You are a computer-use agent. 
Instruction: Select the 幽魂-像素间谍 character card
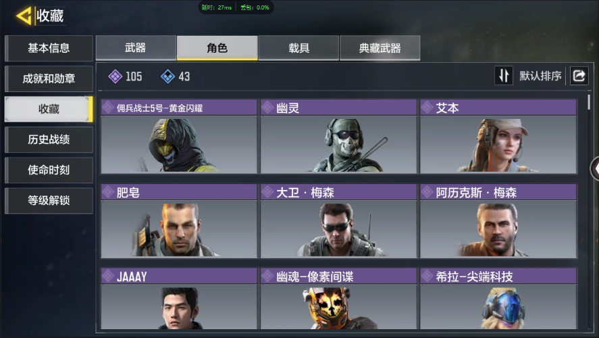pyautogui.click(x=338, y=298)
